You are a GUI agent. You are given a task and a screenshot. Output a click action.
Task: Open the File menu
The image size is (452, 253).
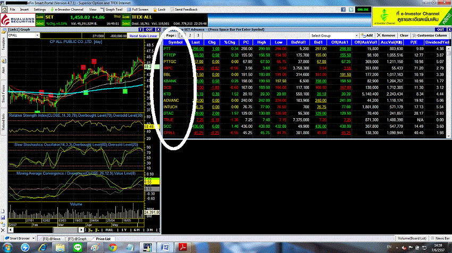12,10
